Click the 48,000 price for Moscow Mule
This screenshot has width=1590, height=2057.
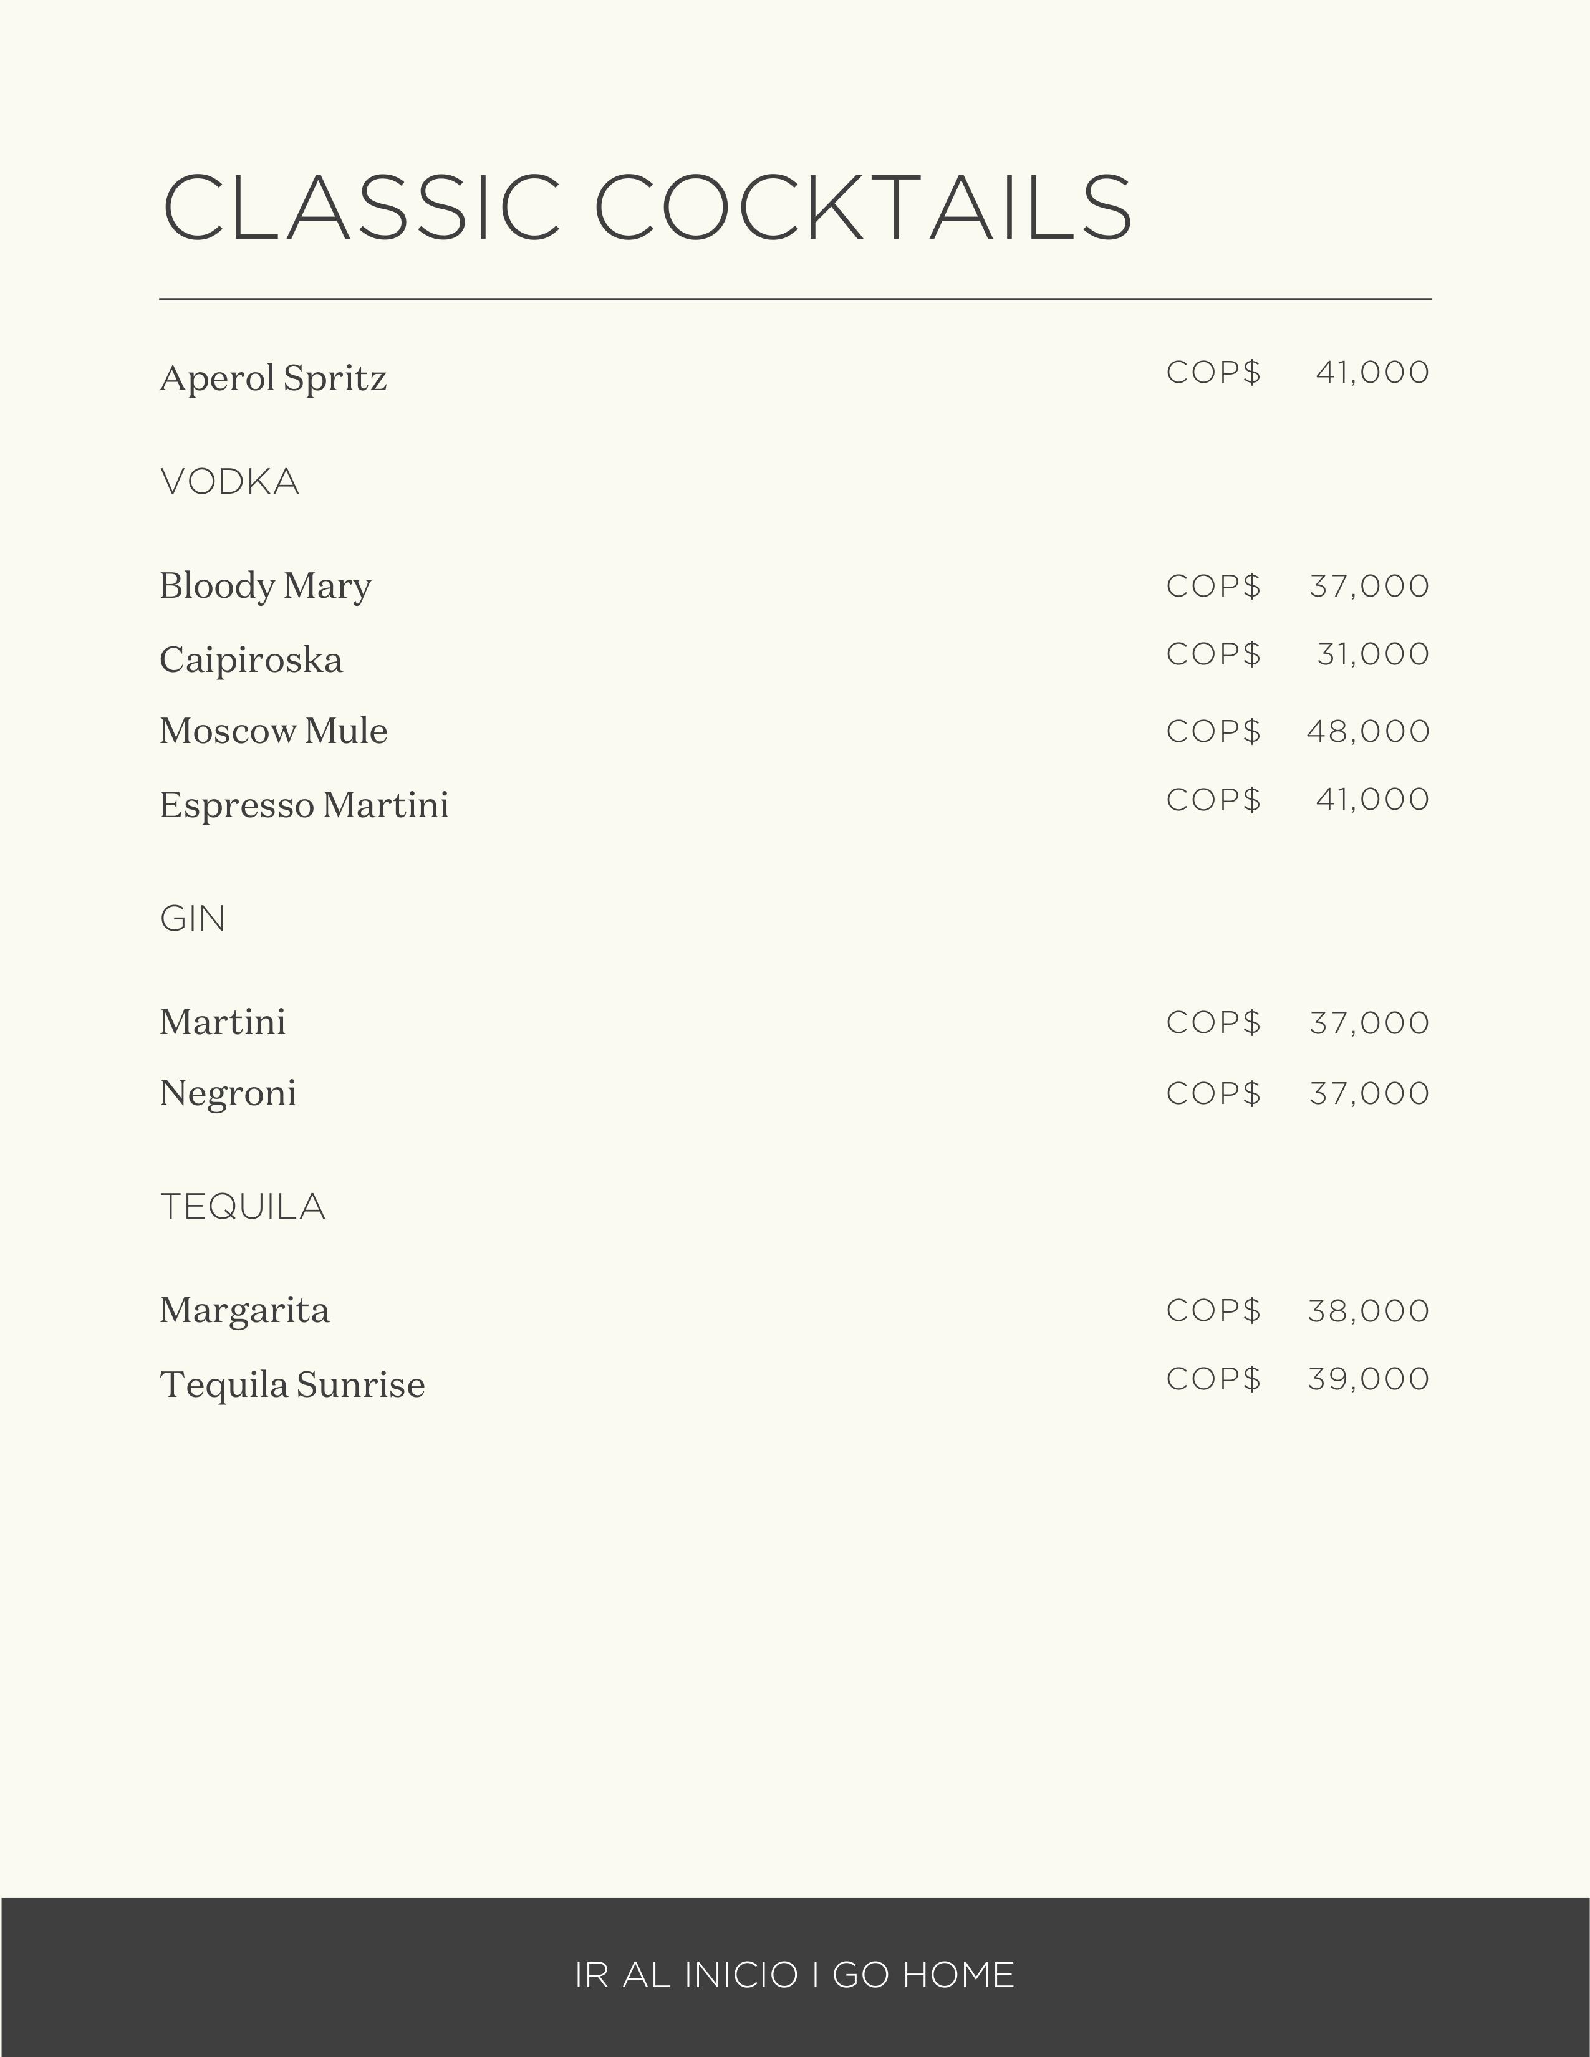1367,731
